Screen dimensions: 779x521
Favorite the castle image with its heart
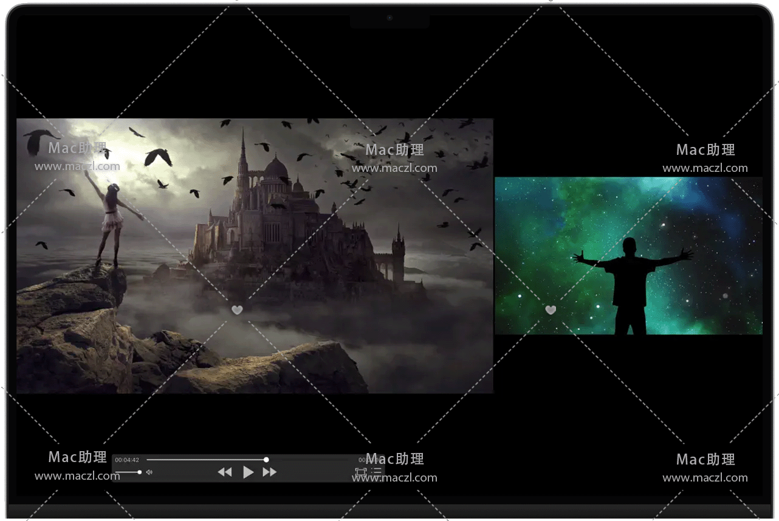237,310
